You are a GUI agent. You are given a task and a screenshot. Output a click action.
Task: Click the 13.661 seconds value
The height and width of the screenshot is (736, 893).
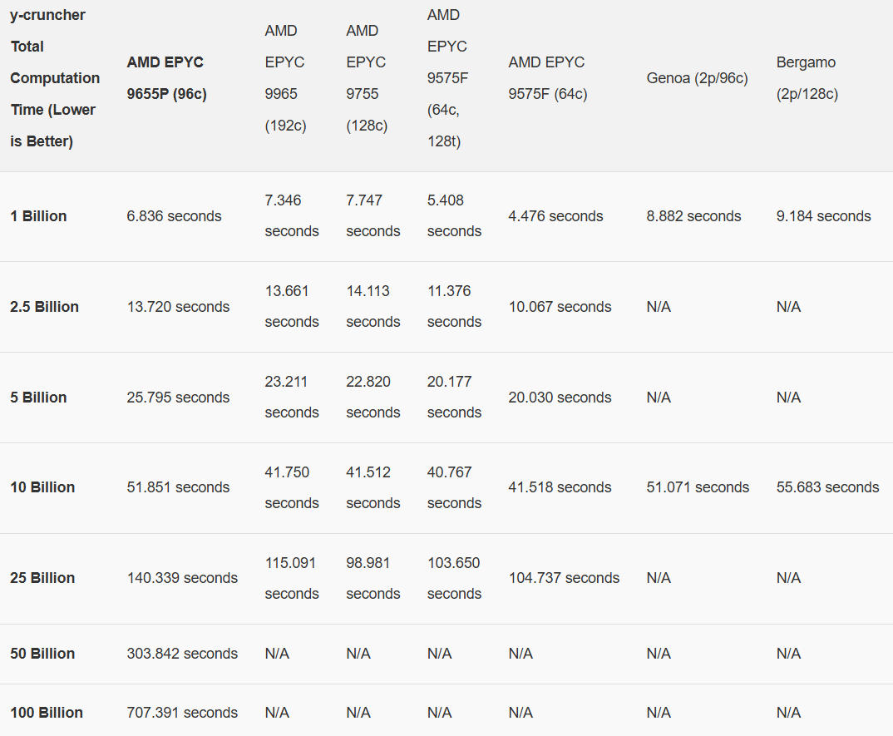(x=292, y=307)
